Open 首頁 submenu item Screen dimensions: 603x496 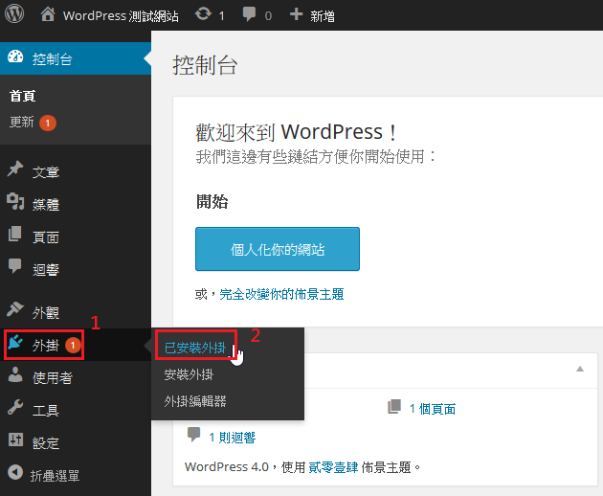pos(23,96)
